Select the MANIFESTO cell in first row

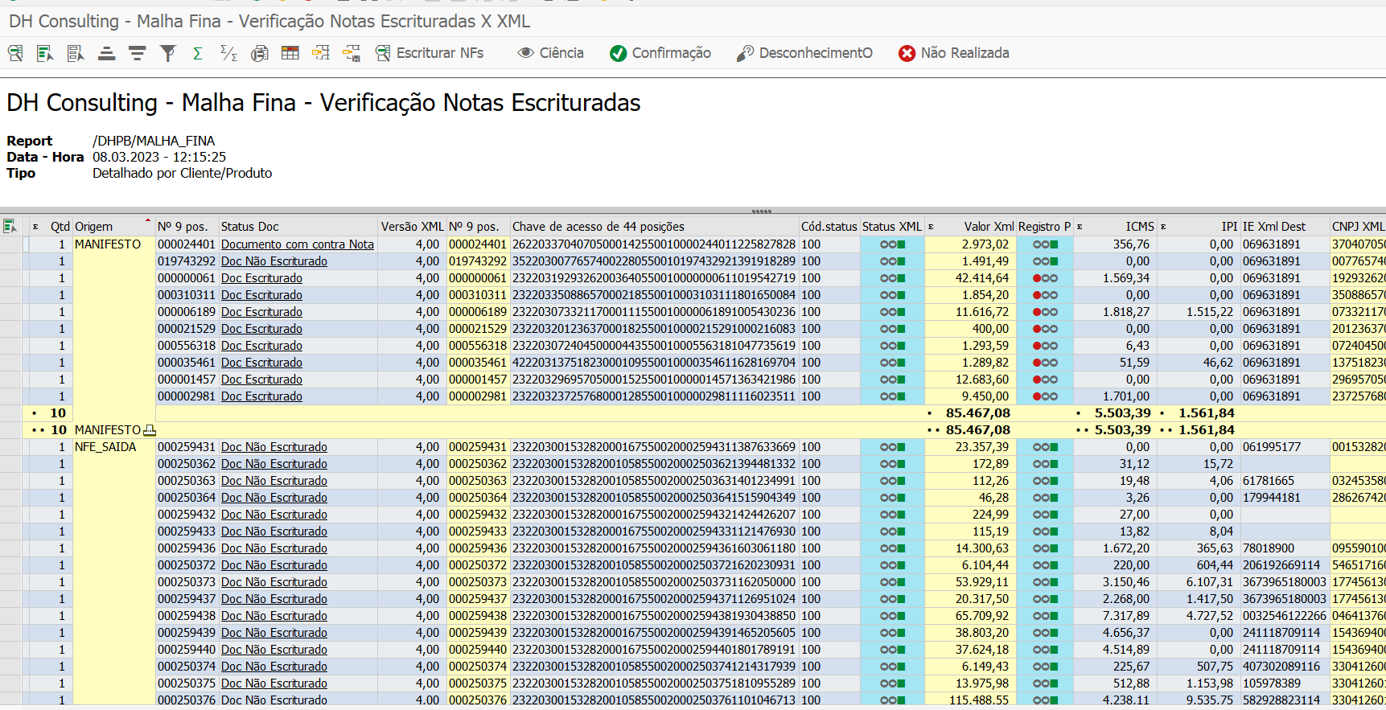(x=113, y=244)
